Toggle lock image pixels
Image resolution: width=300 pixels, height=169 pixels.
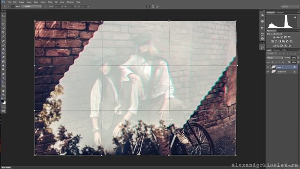pyautogui.click(x=276, y=62)
